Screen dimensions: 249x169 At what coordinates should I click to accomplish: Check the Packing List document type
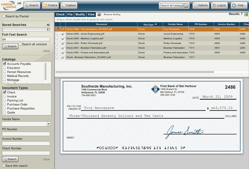tap(4, 100)
